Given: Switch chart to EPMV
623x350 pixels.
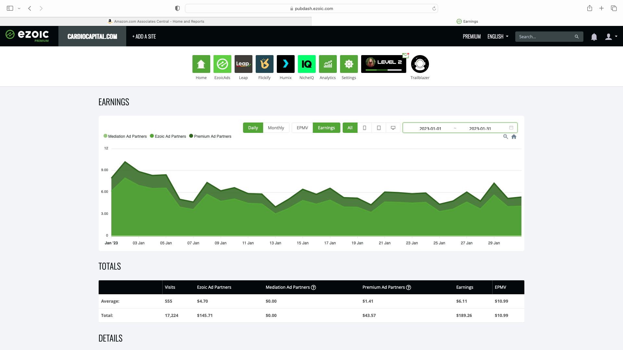Looking at the screenshot, I should tap(302, 128).
